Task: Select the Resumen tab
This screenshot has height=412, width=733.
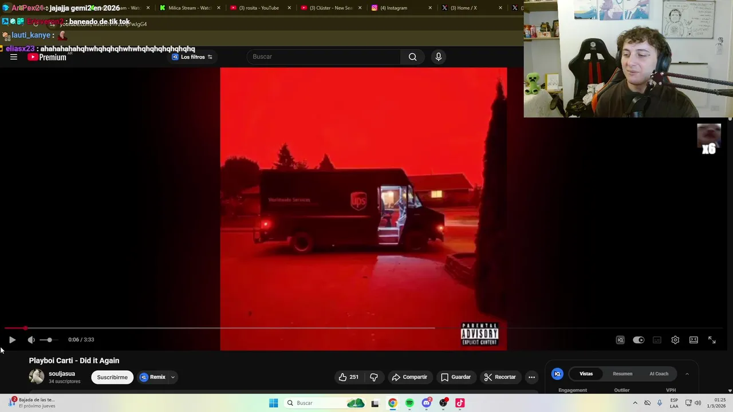Action: point(622,374)
